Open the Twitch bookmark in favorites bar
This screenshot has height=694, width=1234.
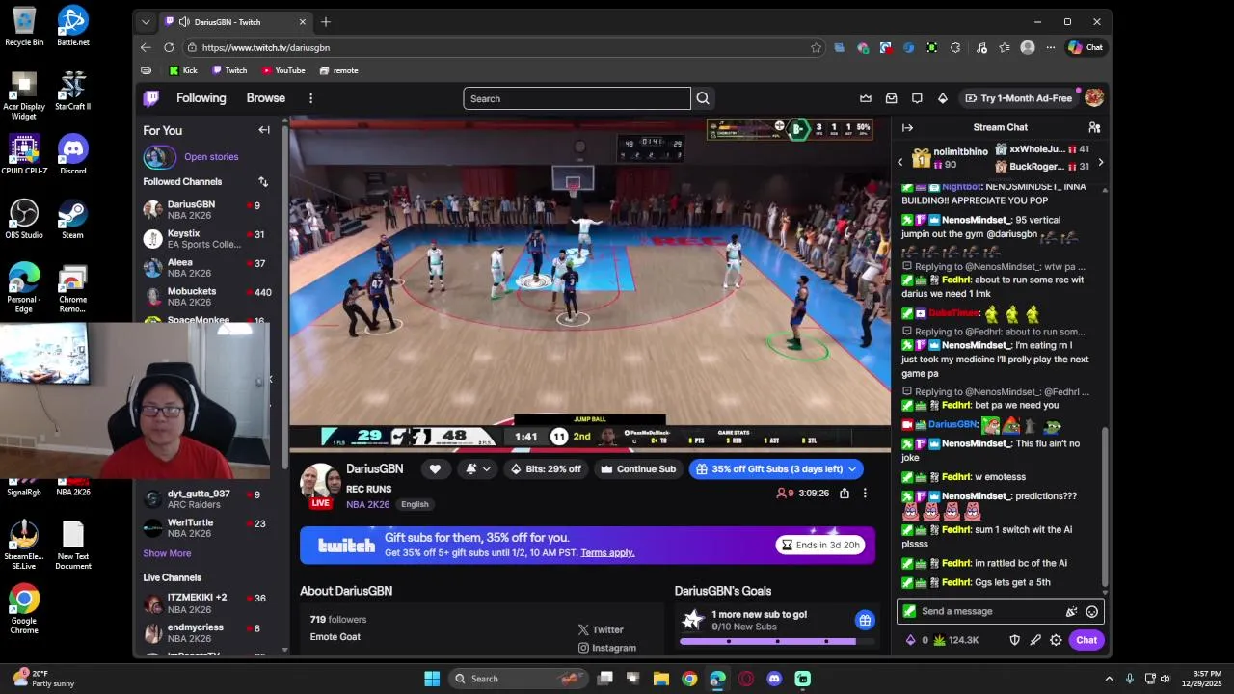[229, 70]
